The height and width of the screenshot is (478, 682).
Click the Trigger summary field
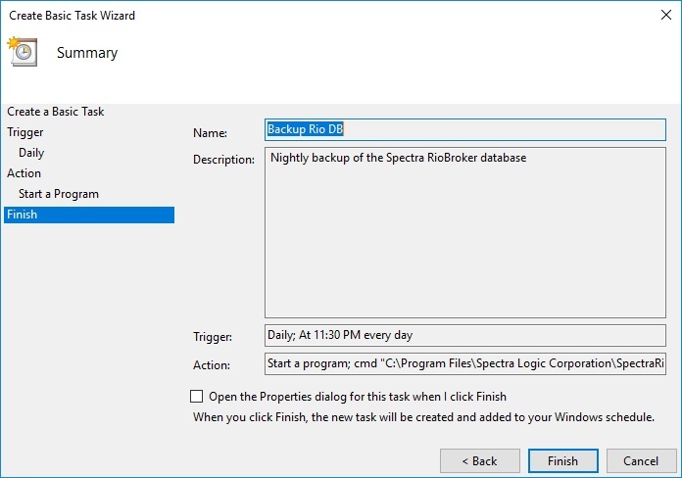pyautogui.click(x=465, y=335)
